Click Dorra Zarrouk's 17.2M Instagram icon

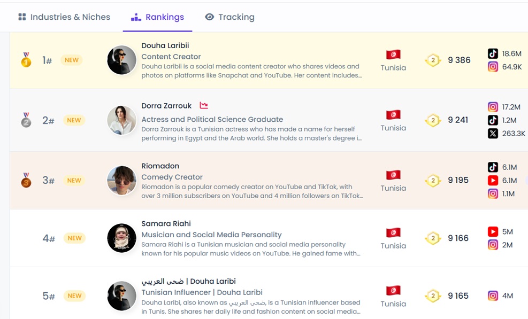coord(493,107)
